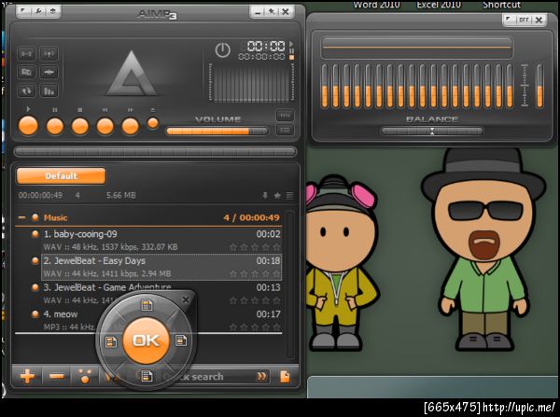Adjust the first equalizer band slider
This screenshot has width=560, height=417.
tap(324, 86)
